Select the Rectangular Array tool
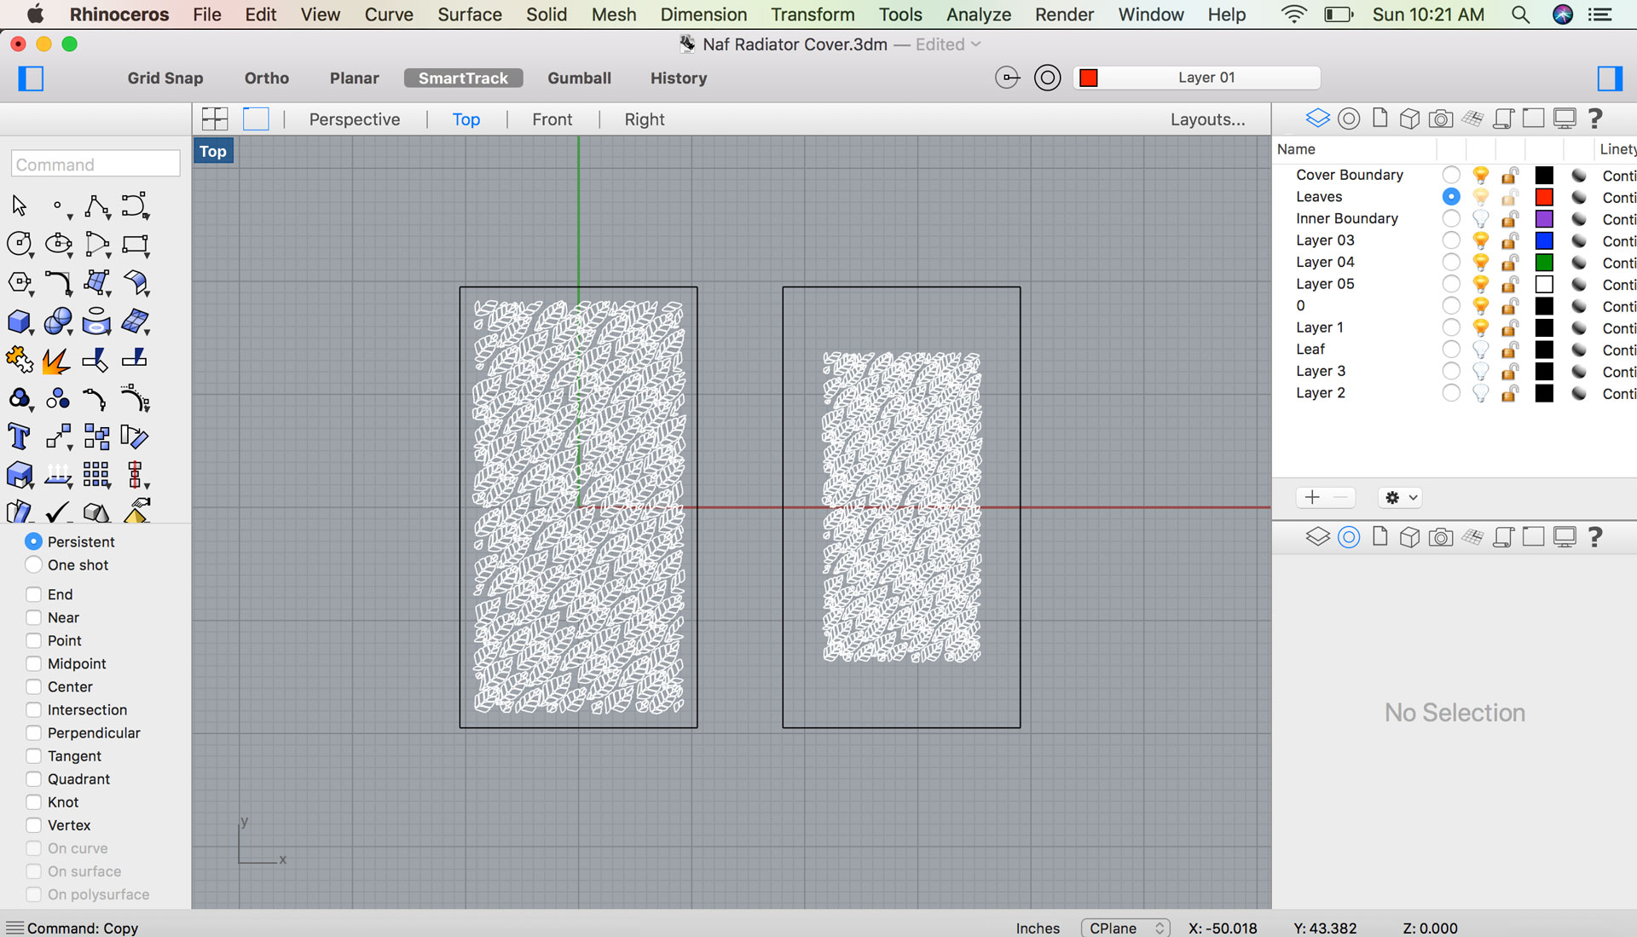 95,475
